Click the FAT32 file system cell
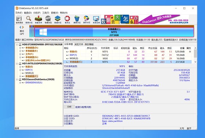 tap(105, 55)
